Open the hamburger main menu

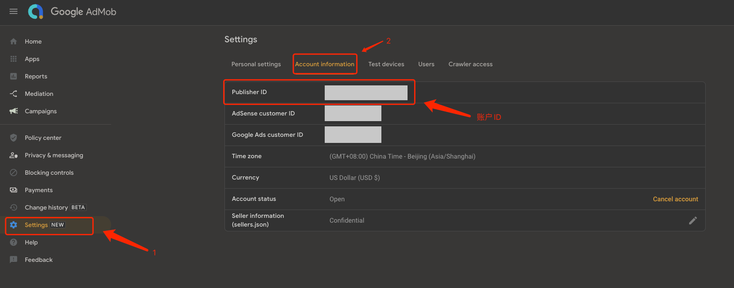14,11
